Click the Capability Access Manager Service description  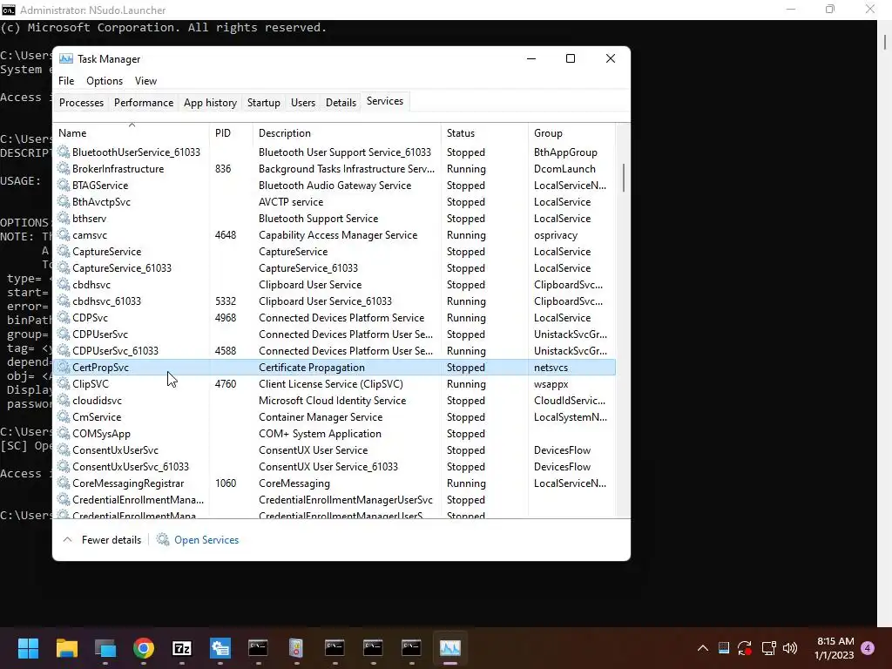[338, 235]
